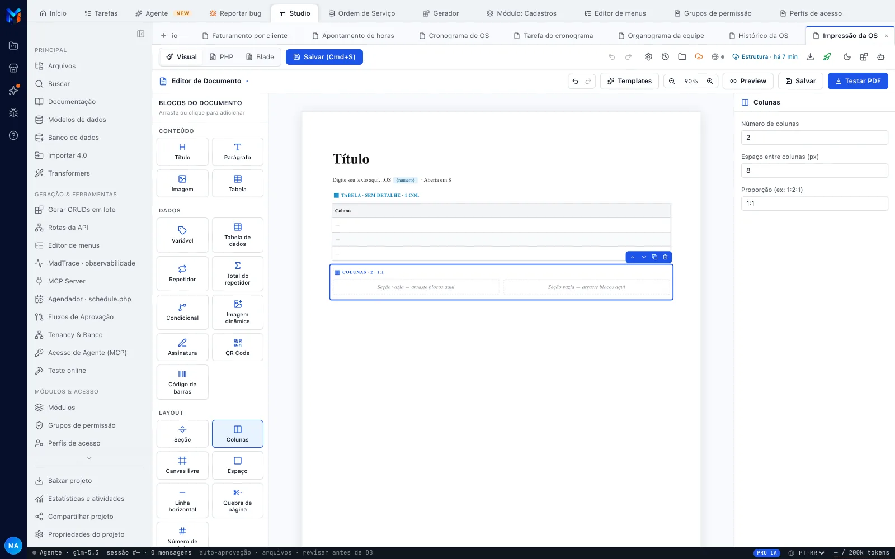Add a Variável data block
Image resolution: width=895 pixels, height=559 pixels.
(182, 235)
